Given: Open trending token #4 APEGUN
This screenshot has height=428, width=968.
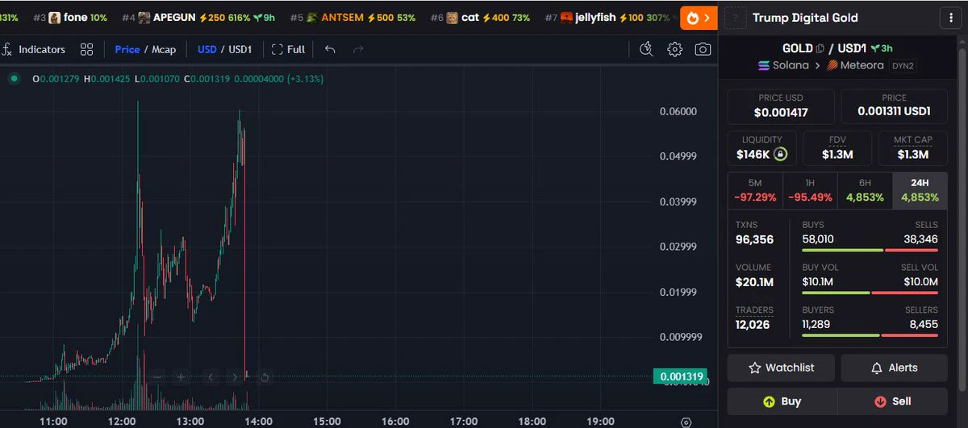Looking at the screenshot, I should click(x=198, y=17).
